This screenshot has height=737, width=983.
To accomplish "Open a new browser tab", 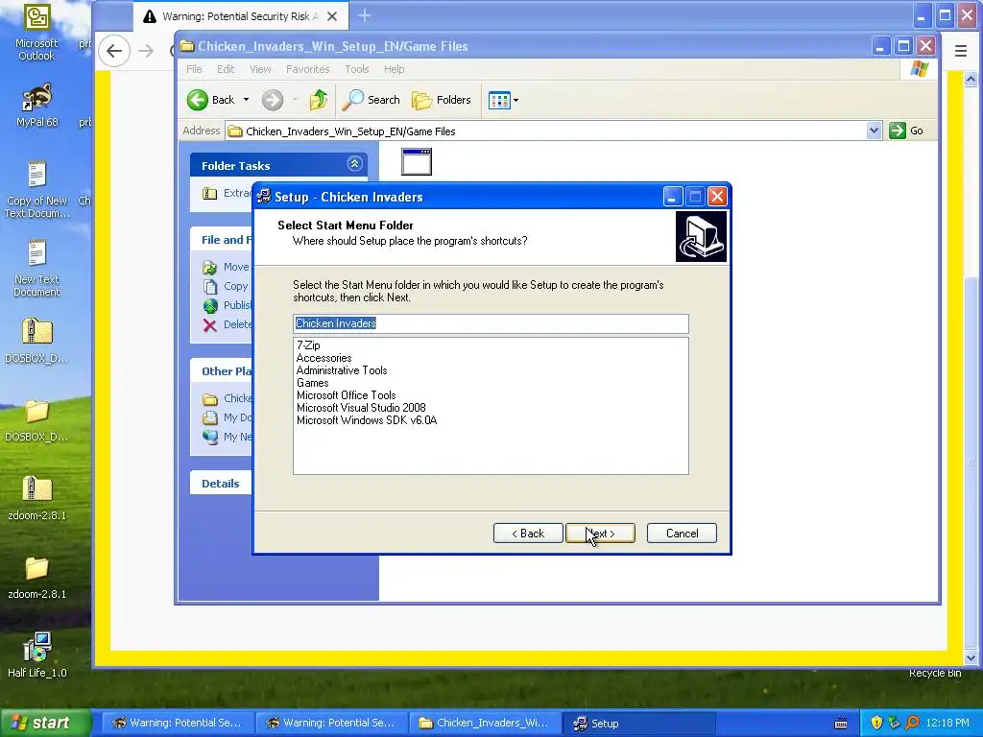I will [x=364, y=15].
